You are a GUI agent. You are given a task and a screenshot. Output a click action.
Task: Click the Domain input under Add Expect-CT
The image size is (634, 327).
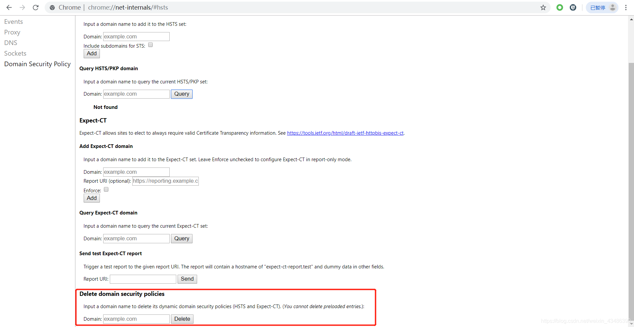[136, 172]
